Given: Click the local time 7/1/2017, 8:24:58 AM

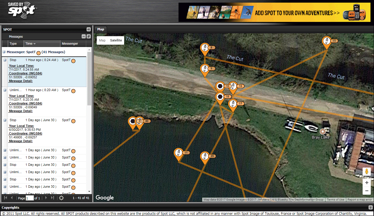Looking at the screenshot, I should 24,69.
